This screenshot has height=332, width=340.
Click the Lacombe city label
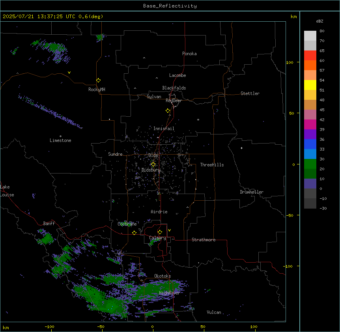[177, 75]
